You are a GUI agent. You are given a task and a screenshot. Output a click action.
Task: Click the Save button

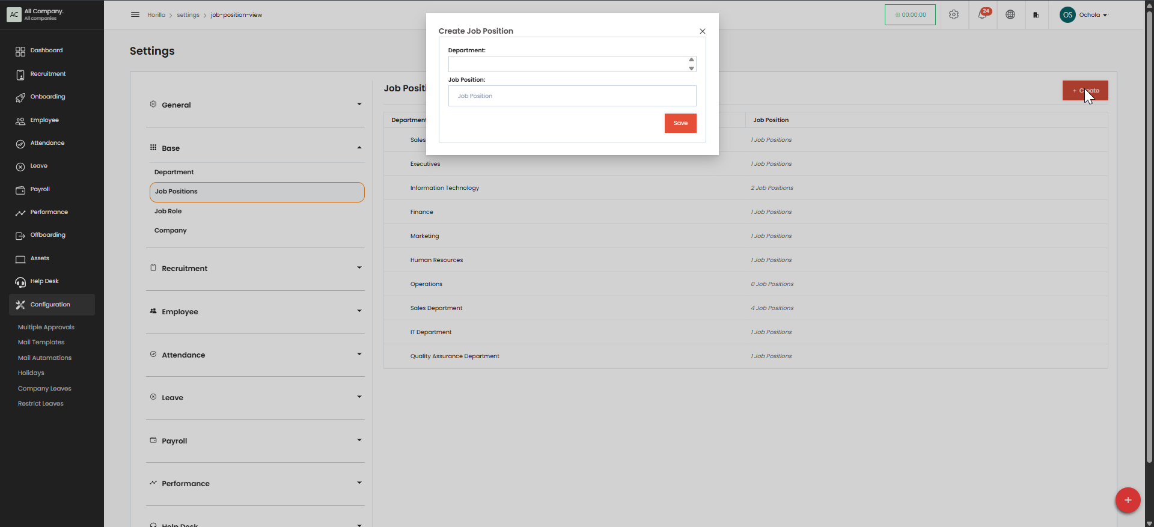pos(680,123)
